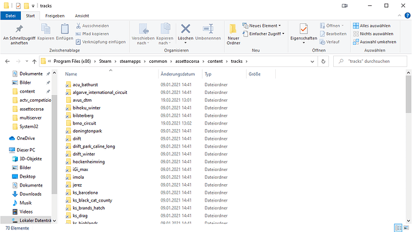Go back with the left arrow
Screen dimensions: 412x232
click(7, 61)
